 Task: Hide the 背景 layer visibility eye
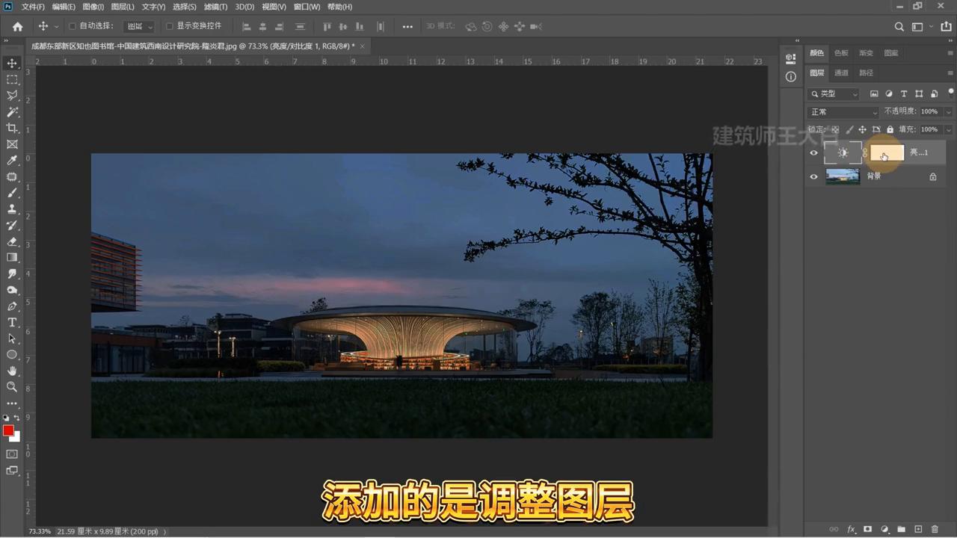click(813, 176)
